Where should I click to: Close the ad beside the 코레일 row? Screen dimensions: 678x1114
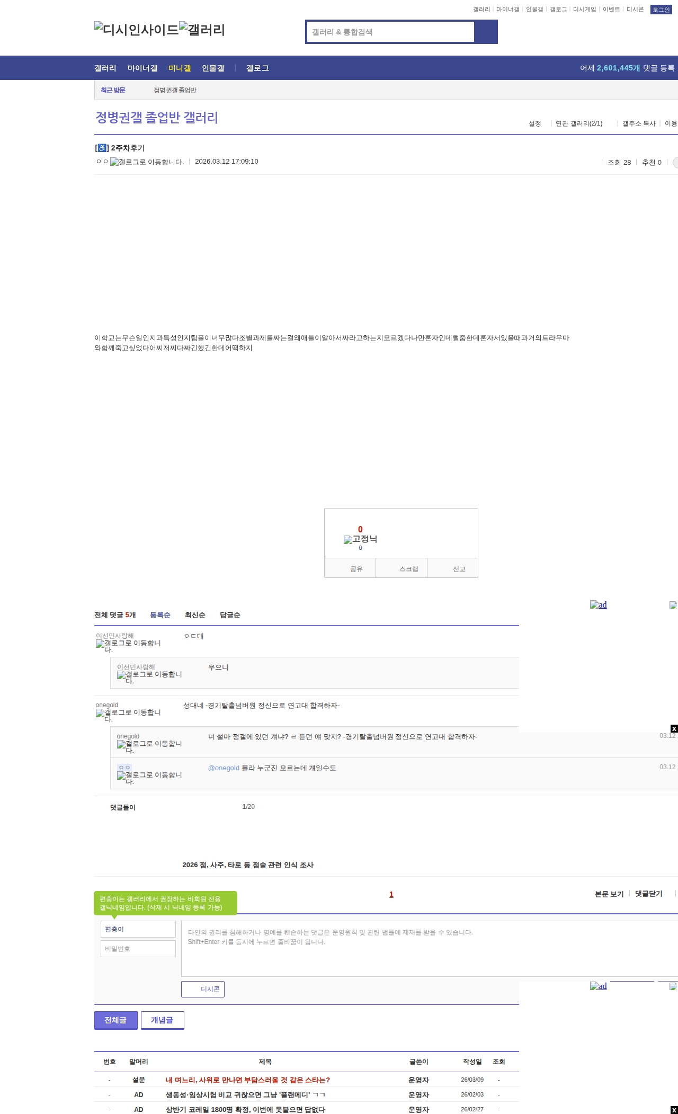(674, 1110)
